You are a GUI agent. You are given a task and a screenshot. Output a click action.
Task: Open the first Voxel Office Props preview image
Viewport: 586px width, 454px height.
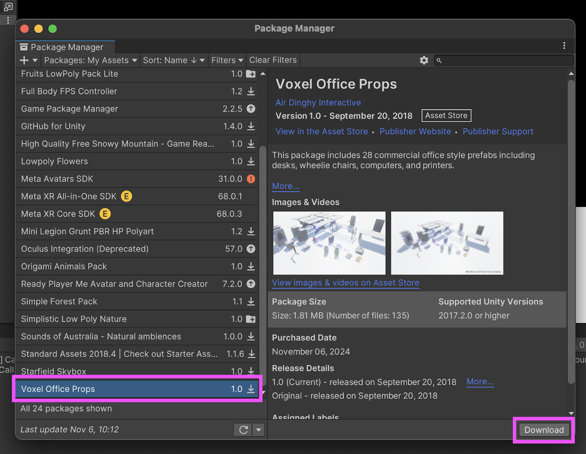[329, 243]
